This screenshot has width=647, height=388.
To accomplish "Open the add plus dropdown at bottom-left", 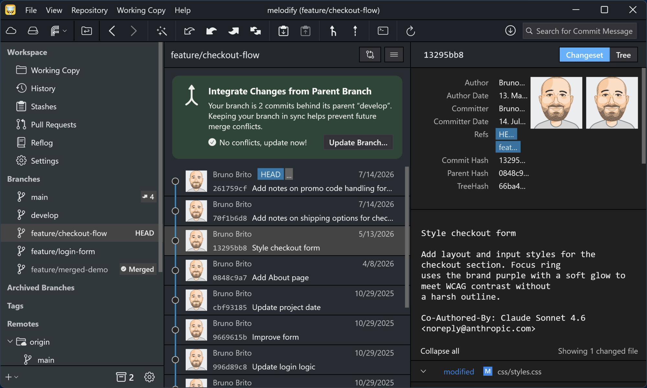I will [12, 377].
